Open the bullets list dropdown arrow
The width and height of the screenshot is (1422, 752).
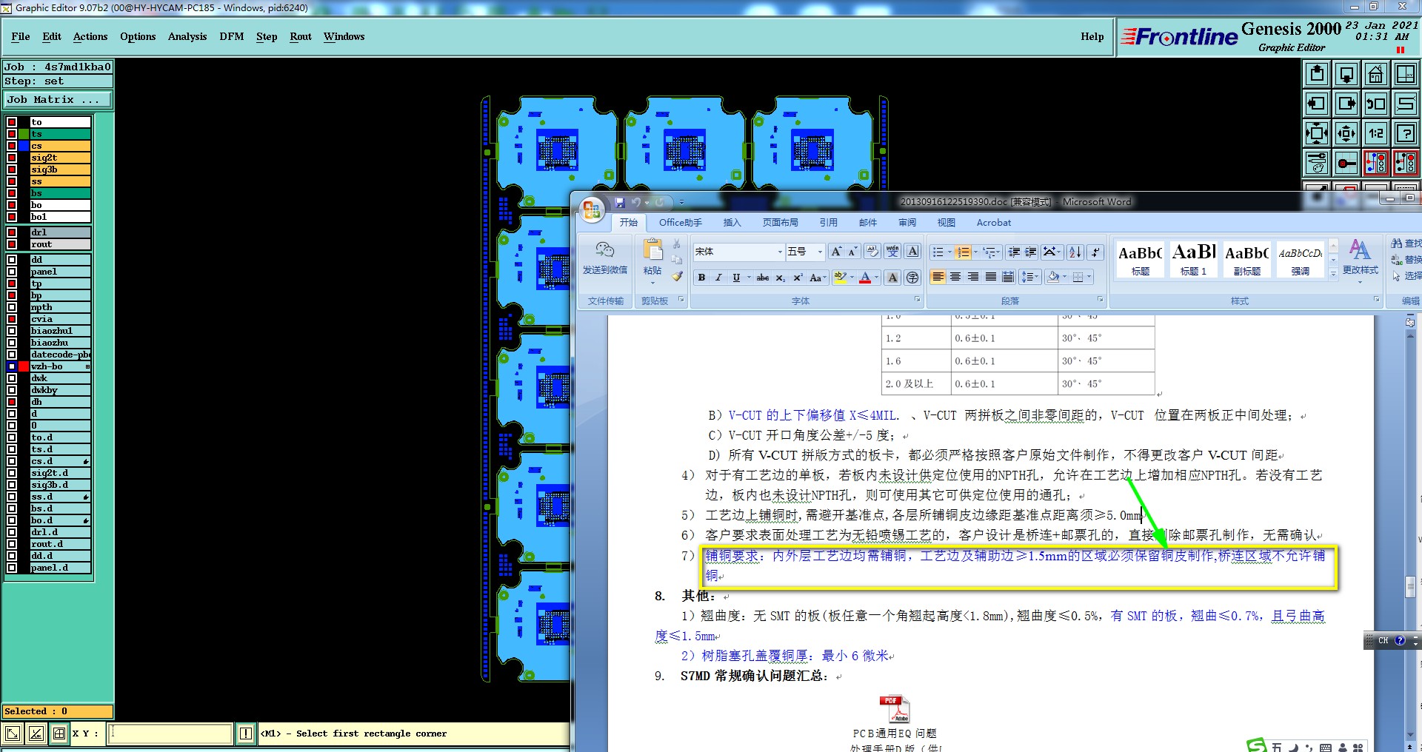[x=948, y=252]
